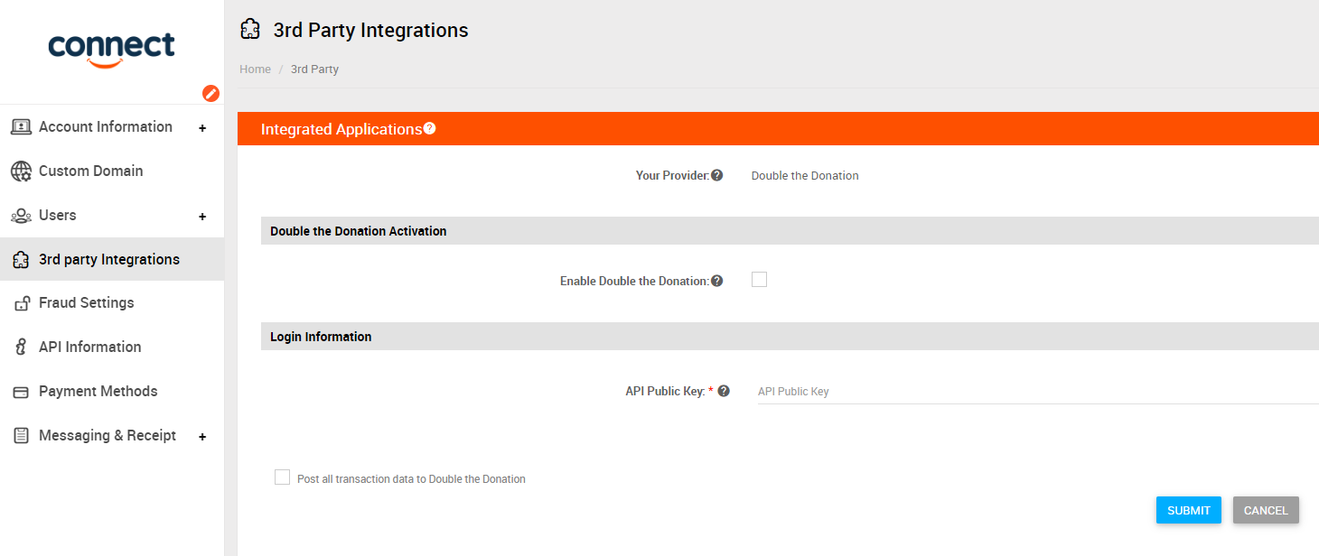
Task: Click help icon next to Your Provider
Action: click(716, 175)
